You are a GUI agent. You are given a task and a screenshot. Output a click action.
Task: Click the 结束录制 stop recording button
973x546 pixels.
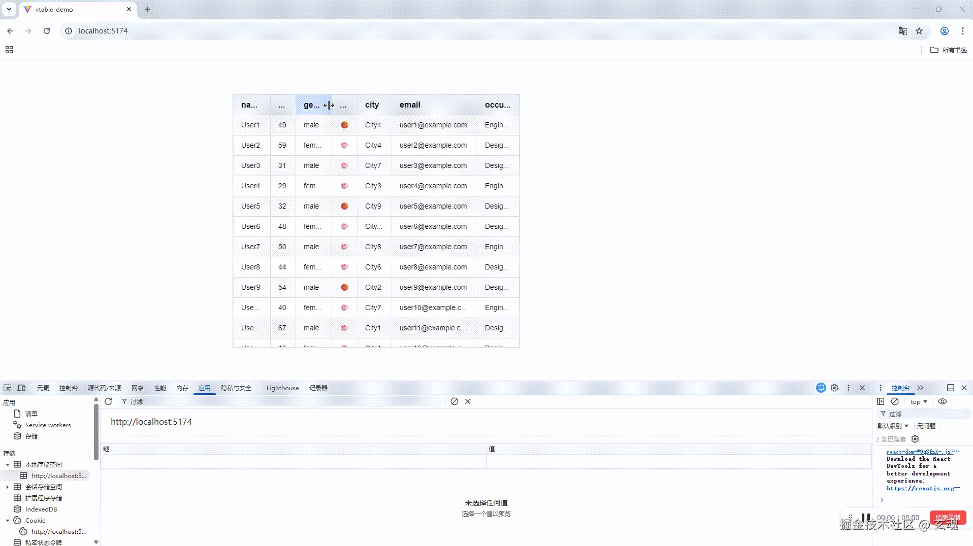click(x=948, y=518)
